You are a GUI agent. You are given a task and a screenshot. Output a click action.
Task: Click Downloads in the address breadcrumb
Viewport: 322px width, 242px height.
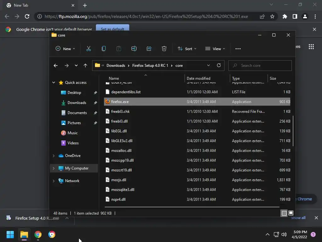point(116,66)
